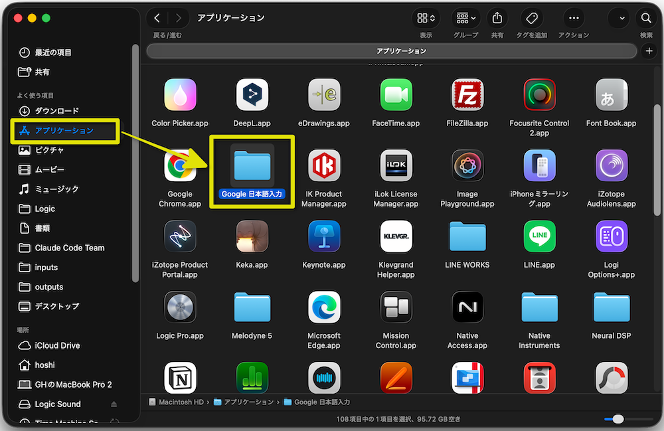
Task: Click the タグを追加 tag button
Action: [x=531, y=18]
